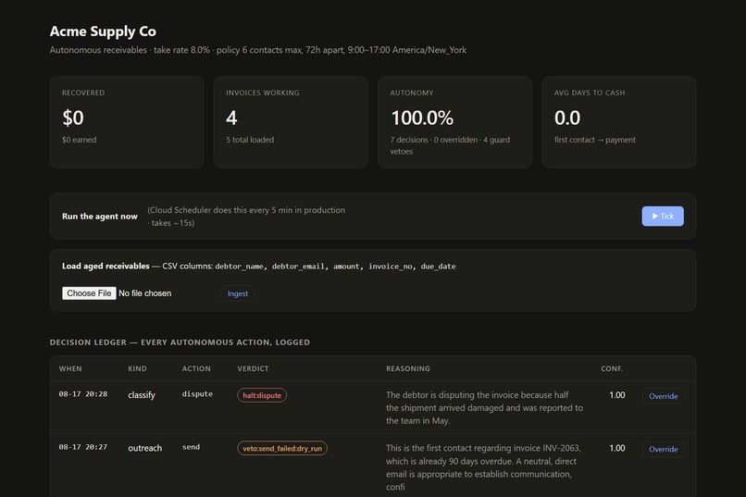Select the halt:dispute verdict badge

click(262, 395)
